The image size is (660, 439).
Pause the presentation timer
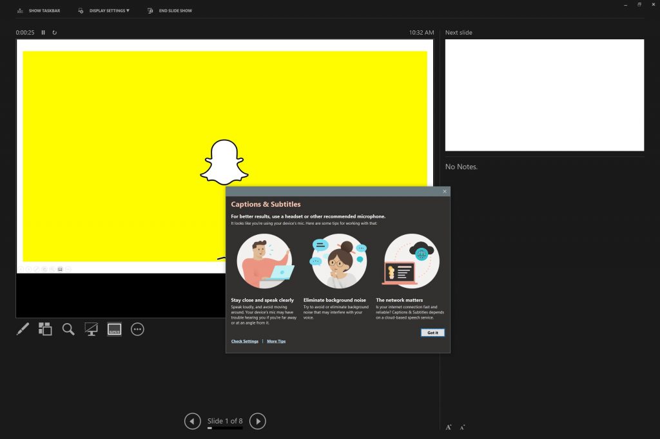(x=43, y=32)
